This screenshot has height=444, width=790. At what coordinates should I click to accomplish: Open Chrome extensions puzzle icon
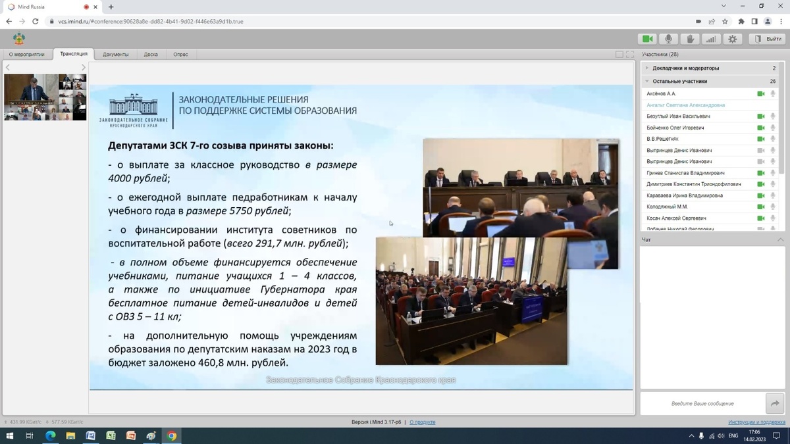[741, 21]
